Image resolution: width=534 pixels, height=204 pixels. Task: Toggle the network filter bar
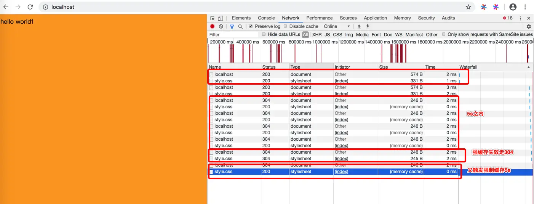coord(232,26)
